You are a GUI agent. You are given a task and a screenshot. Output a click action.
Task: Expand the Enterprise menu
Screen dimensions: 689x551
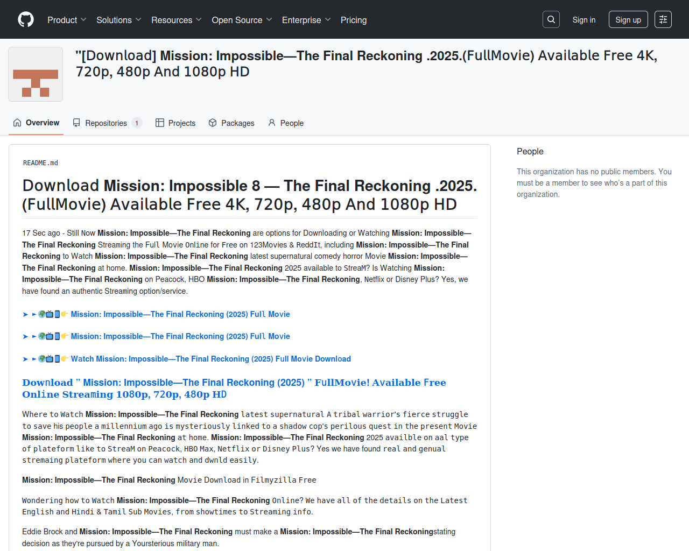click(306, 20)
